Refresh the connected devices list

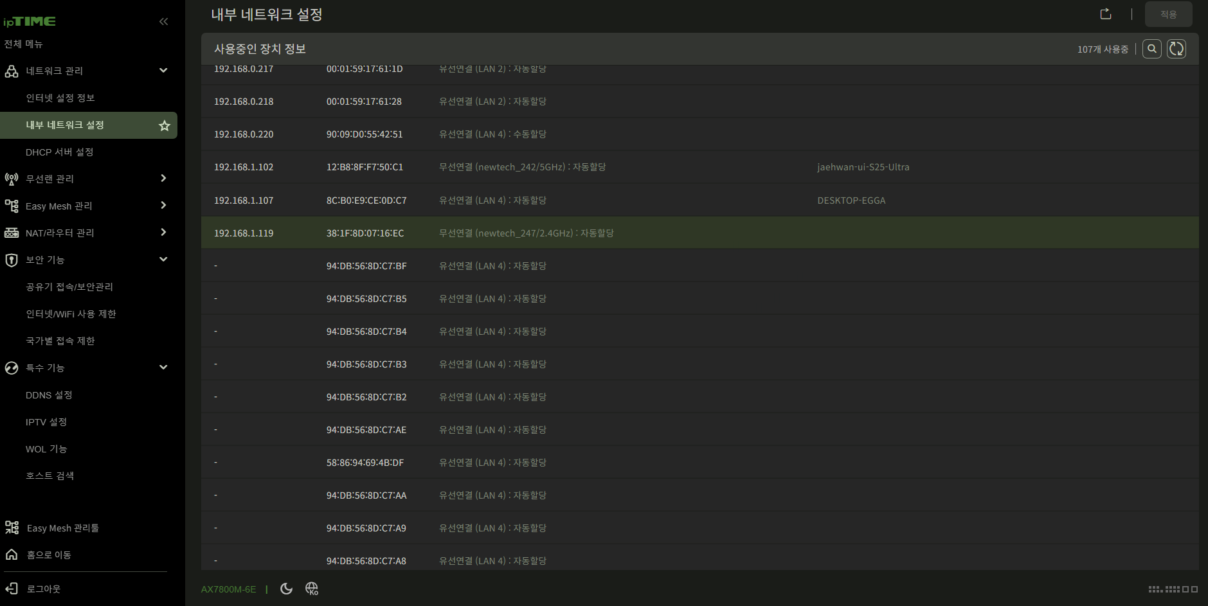(1176, 49)
